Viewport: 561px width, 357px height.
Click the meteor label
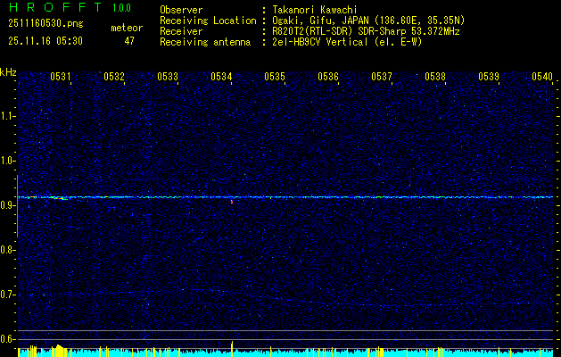click(x=127, y=28)
